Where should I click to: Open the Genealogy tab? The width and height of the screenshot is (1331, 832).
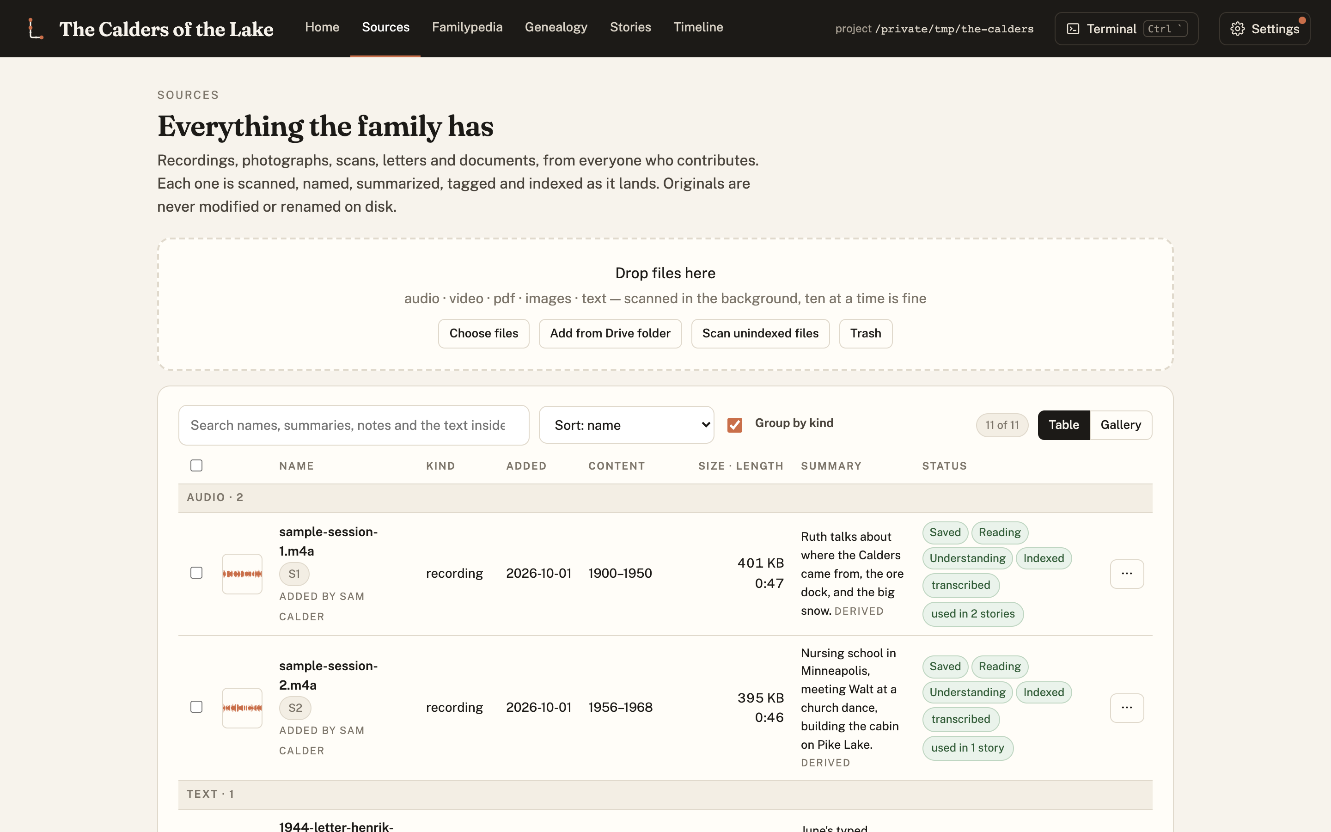[x=556, y=28]
